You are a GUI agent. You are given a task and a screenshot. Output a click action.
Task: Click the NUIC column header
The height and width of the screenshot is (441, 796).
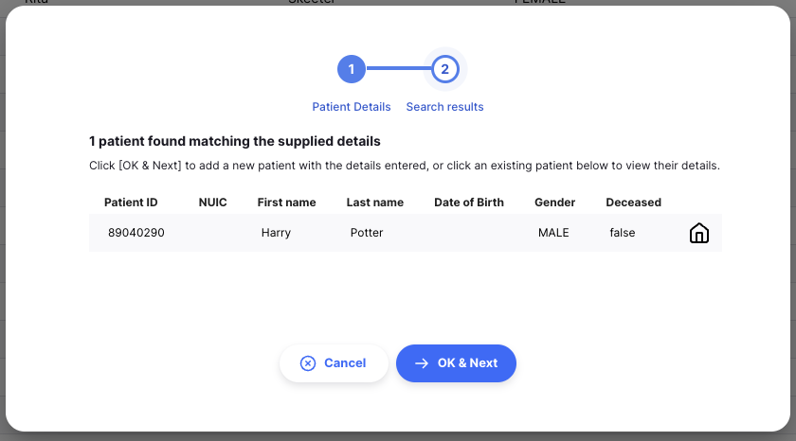[212, 203]
